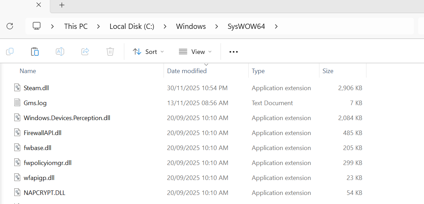This screenshot has width=424, height=204.
Task: Click the Paste clipboard icon
Action: (35, 52)
